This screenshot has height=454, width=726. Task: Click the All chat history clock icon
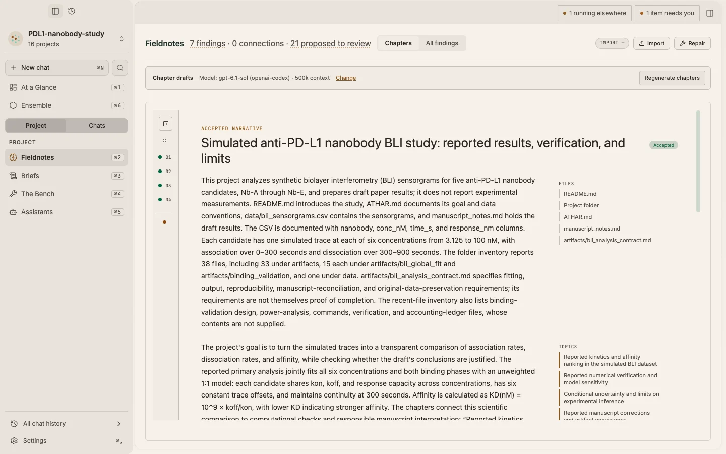[x=14, y=424]
